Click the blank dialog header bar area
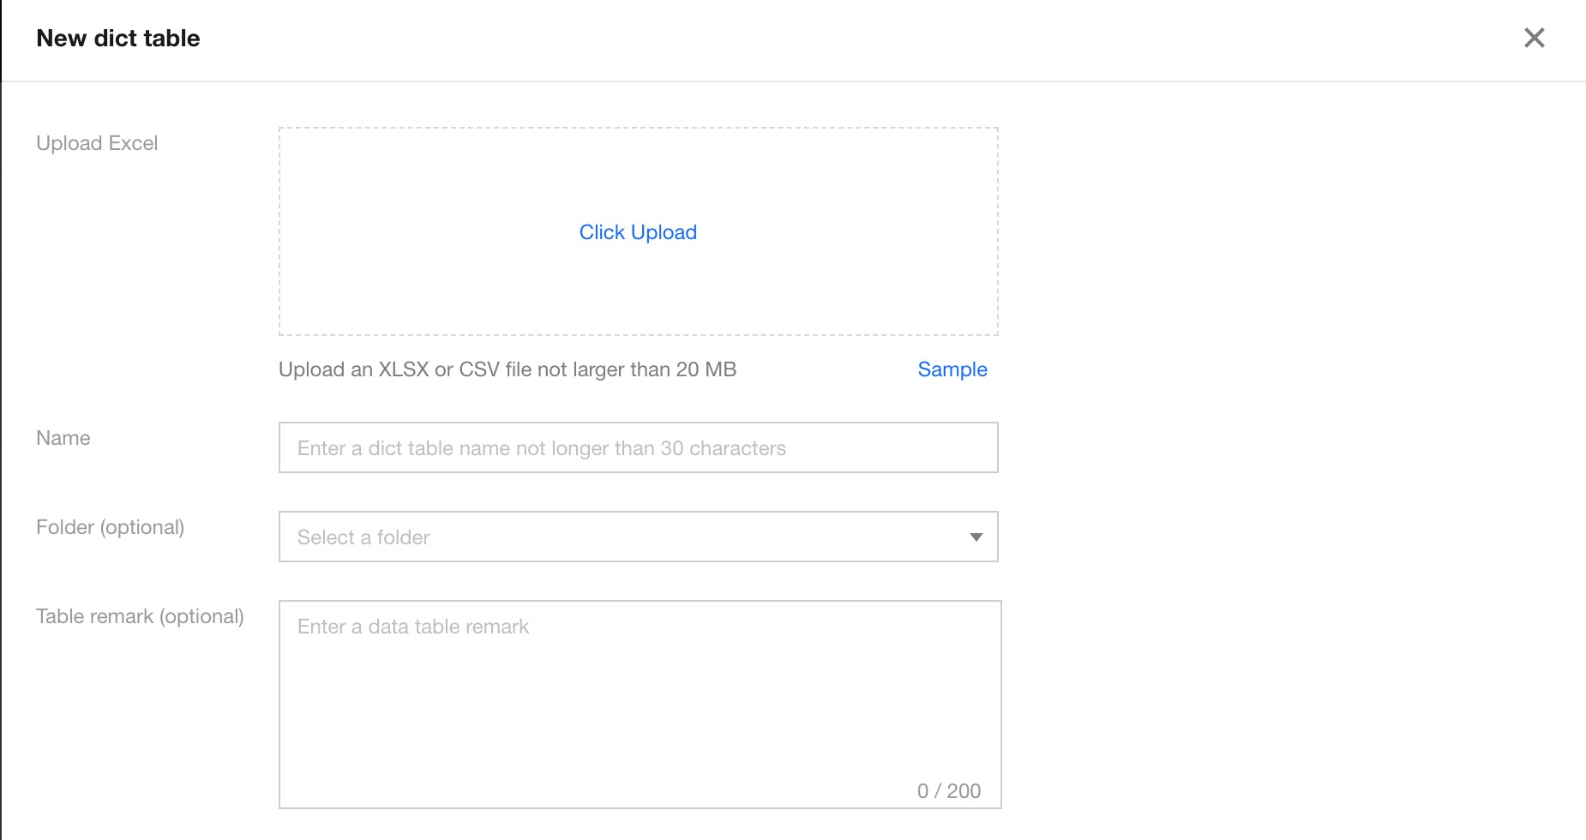 coord(857,39)
